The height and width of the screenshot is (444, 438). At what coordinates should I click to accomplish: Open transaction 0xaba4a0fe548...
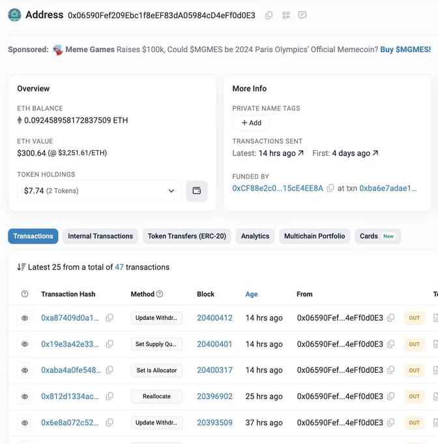(71, 370)
